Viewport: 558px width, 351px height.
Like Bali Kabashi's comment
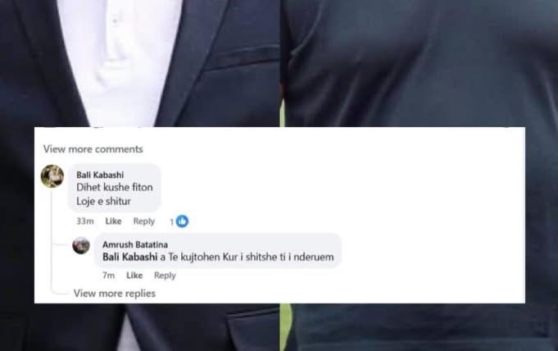click(x=113, y=221)
